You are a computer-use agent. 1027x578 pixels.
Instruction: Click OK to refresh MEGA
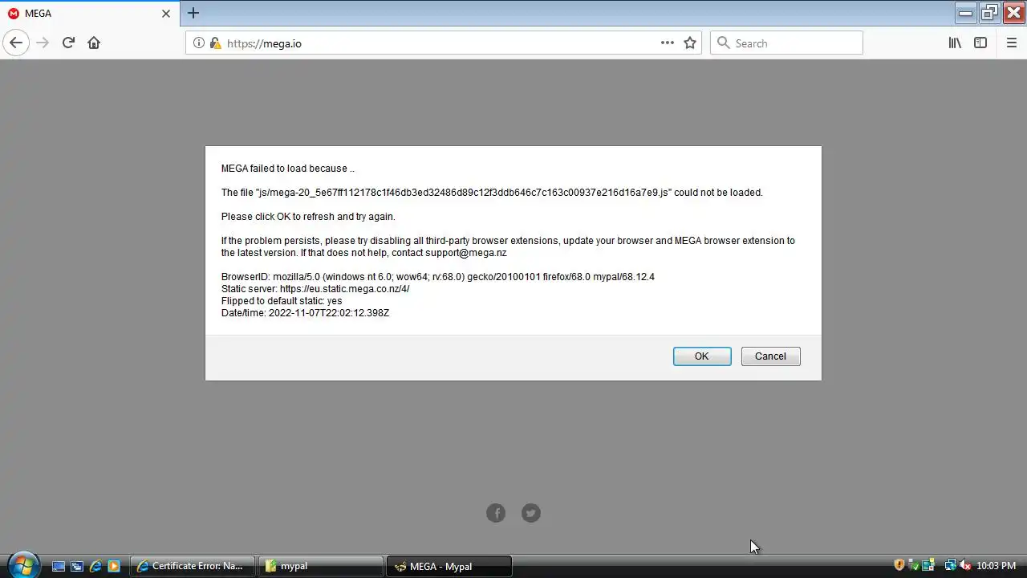tap(702, 356)
